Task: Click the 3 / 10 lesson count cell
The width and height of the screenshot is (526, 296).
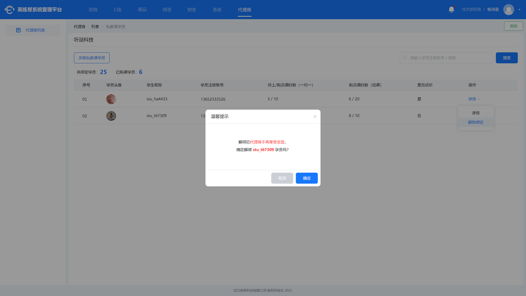Action: pos(273,99)
